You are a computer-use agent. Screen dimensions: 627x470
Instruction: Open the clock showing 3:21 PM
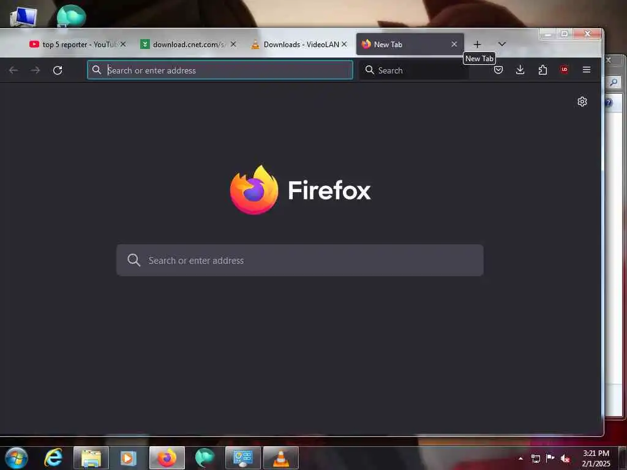tap(596, 458)
